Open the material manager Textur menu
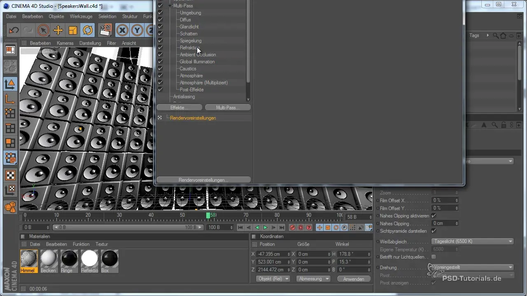 [102, 244]
